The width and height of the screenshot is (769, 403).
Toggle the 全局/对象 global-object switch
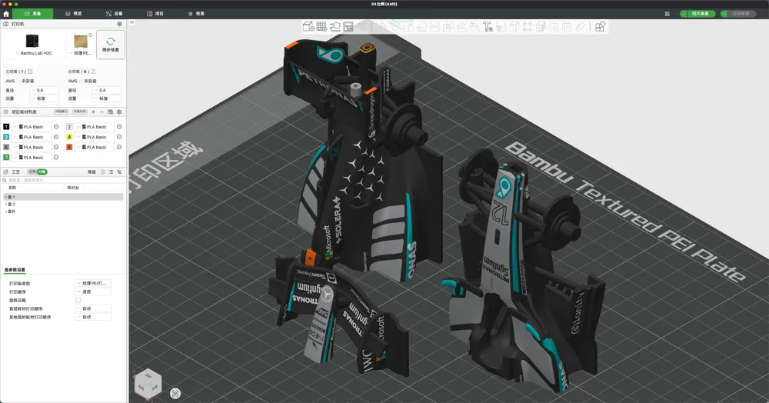pyautogui.click(x=37, y=172)
